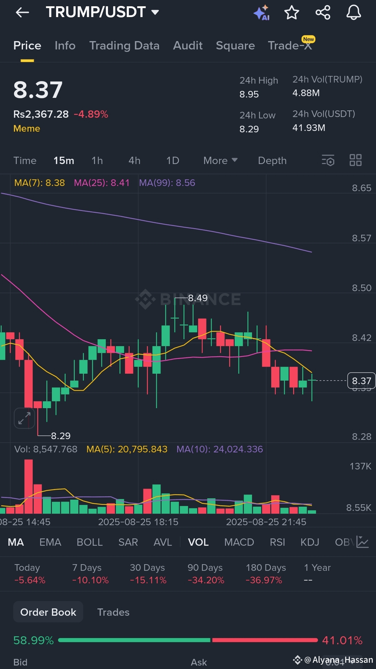Expand chart to fullscreen
The width and height of the screenshot is (376, 669).
tap(24, 418)
